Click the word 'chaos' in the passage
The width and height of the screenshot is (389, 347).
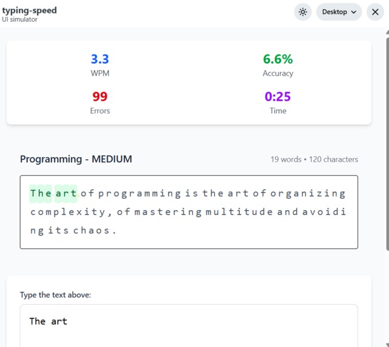tap(91, 231)
